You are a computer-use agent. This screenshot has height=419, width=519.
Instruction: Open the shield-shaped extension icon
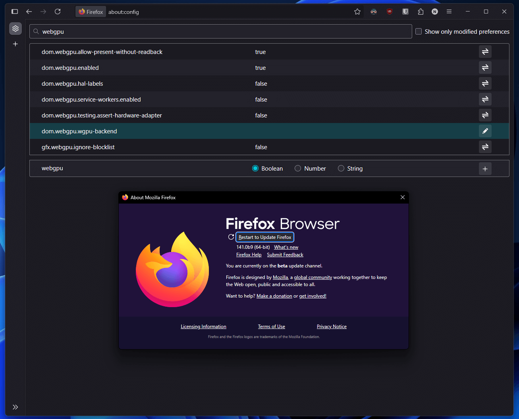tap(405, 12)
